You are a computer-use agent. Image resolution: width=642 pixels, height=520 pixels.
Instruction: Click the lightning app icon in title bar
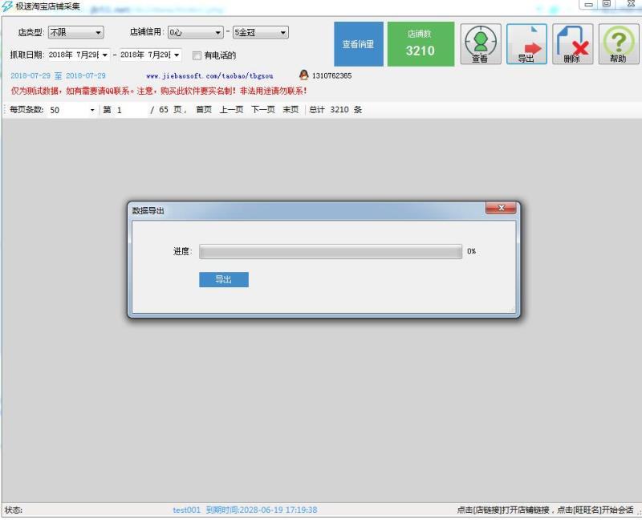pos(7,6)
